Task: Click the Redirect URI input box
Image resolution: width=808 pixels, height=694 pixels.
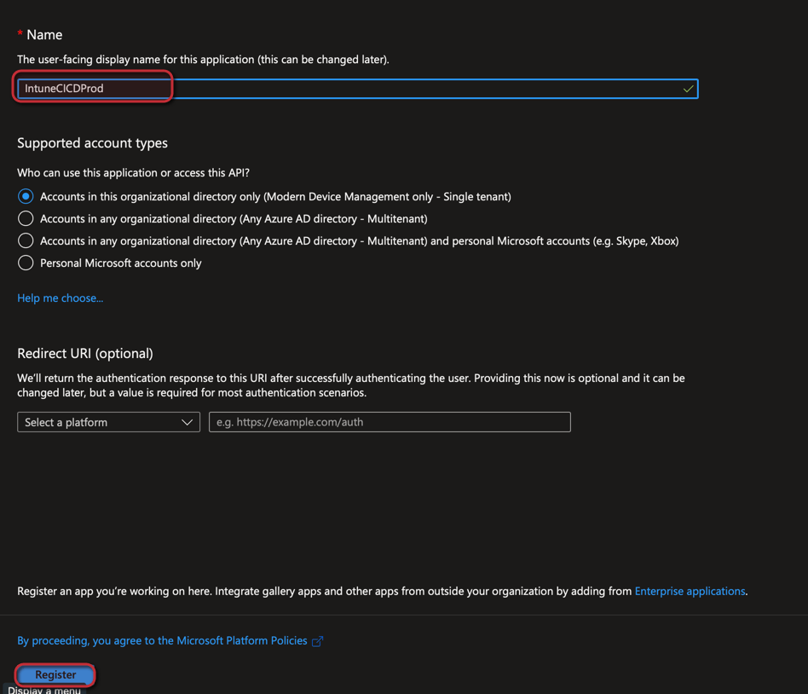Action: [390, 422]
